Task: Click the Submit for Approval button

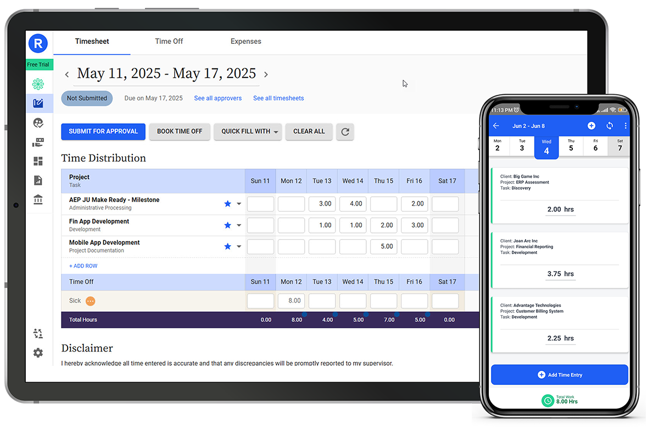Action: [x=103, y=132]
